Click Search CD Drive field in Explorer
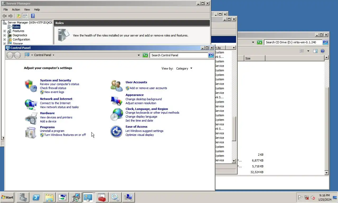Image resolution: width=338 pixels, height=203 pixels. [293, 42]
